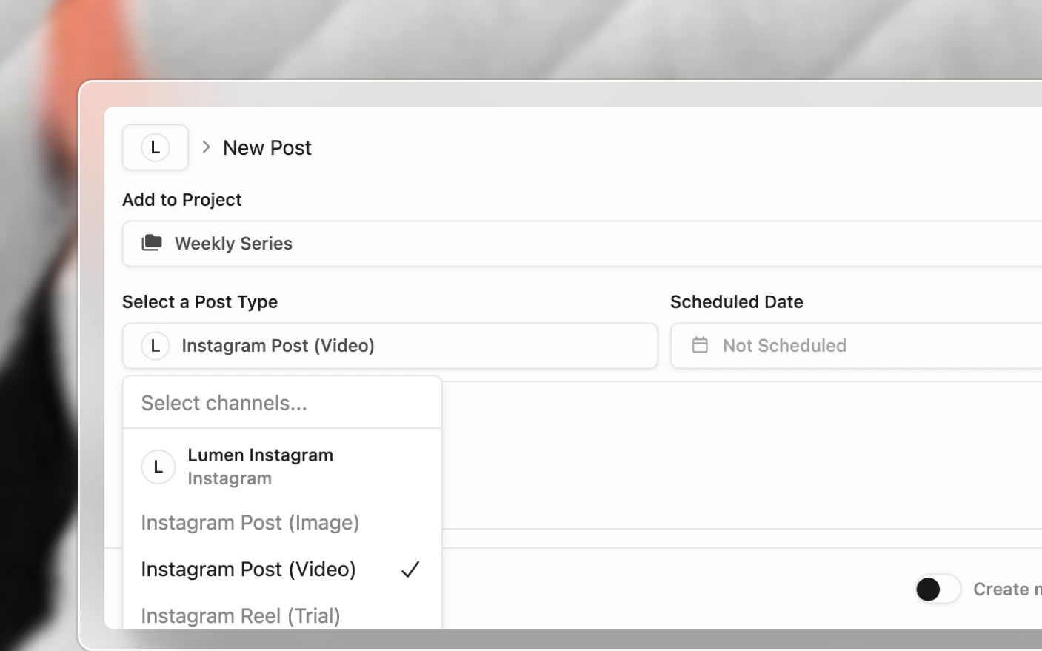Viewport: 1042px width, 651px height.
Task: Click the Select a Post Type label
Action: [x=200, y=302]
